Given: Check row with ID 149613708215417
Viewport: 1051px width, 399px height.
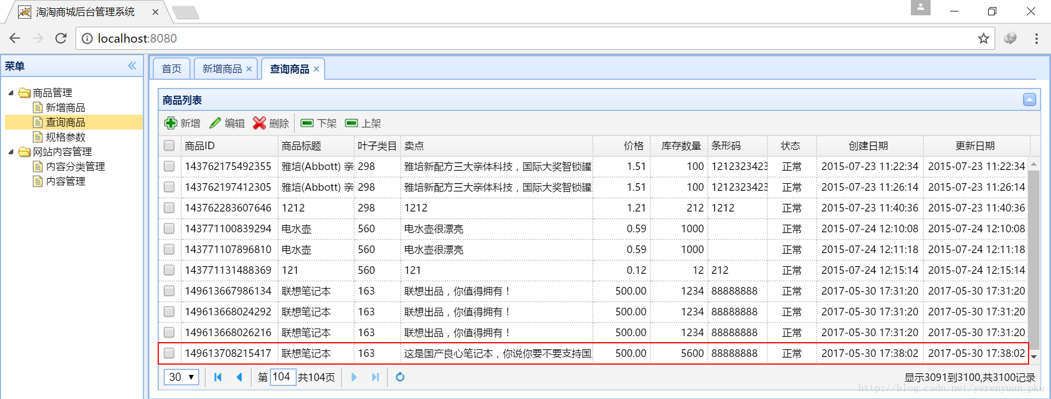Looking at the screenshot, I should [169, 353].
